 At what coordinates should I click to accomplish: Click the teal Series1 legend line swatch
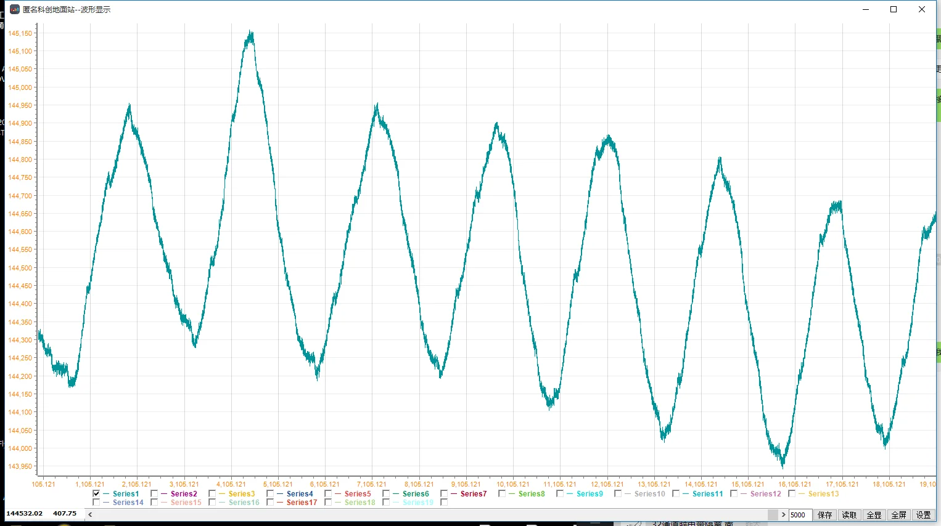tap(106, 494)
